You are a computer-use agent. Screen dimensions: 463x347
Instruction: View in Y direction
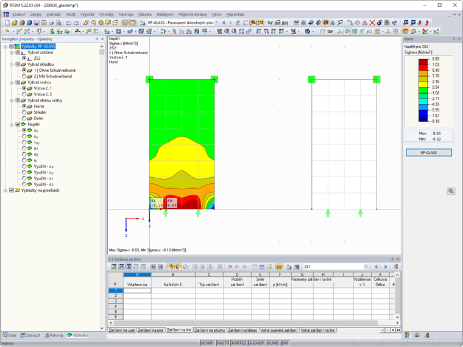pyautogui.click(x=266, y=31)
